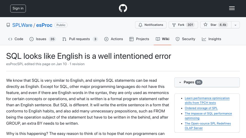View the Insights tab
The width and height of the screenshot is (246, 138).
tap(211, 39)
